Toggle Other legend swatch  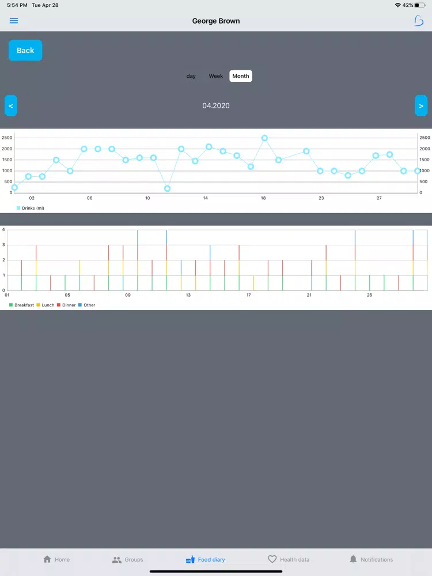coord(80,305)
